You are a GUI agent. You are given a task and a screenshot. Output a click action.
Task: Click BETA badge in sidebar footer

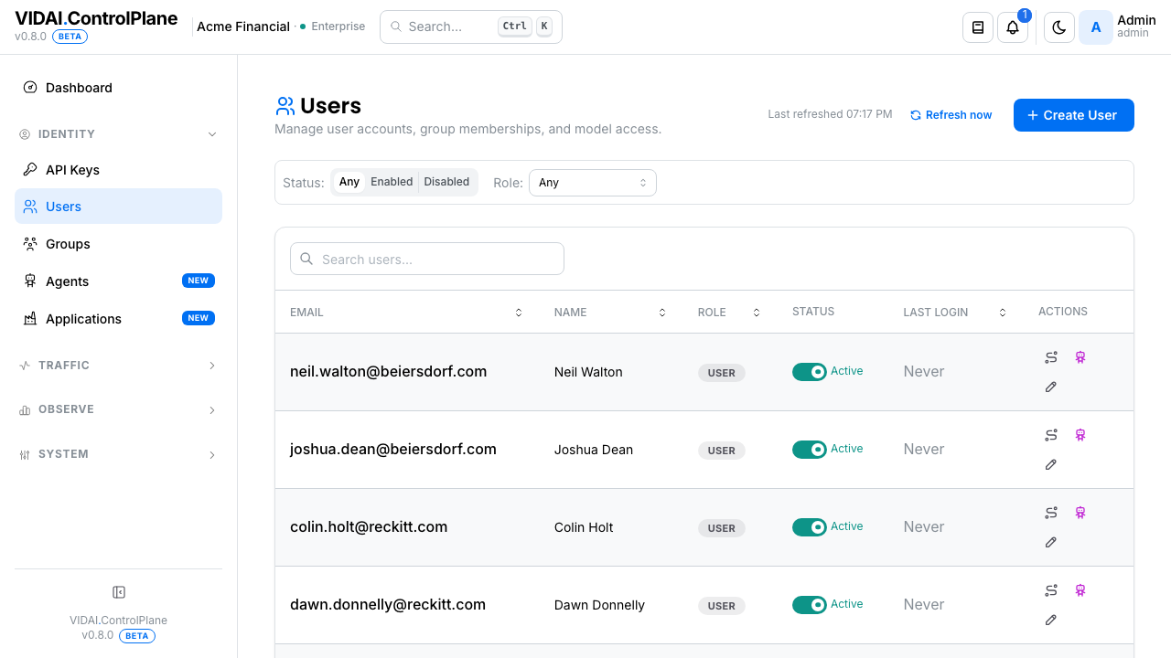(x=136, y=636)
